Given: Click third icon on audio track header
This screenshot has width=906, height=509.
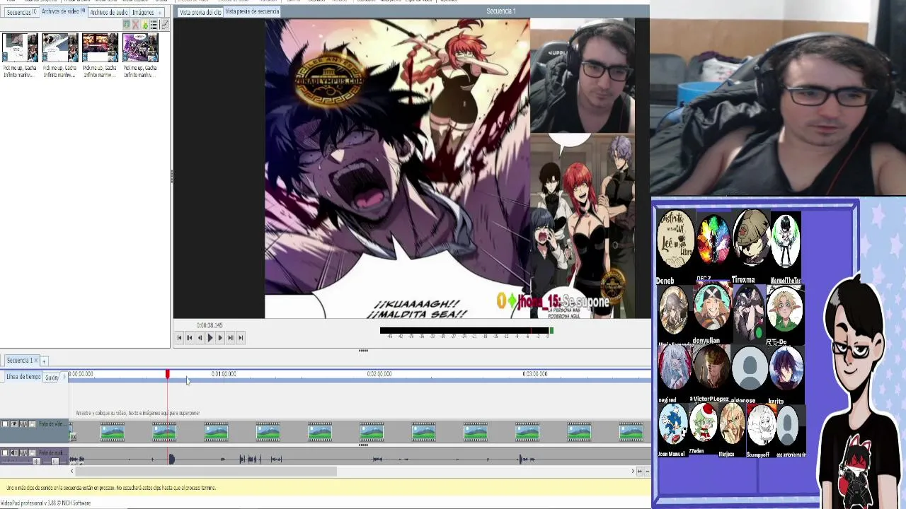Looking at the screenshot, I should [x=23, y=452].
